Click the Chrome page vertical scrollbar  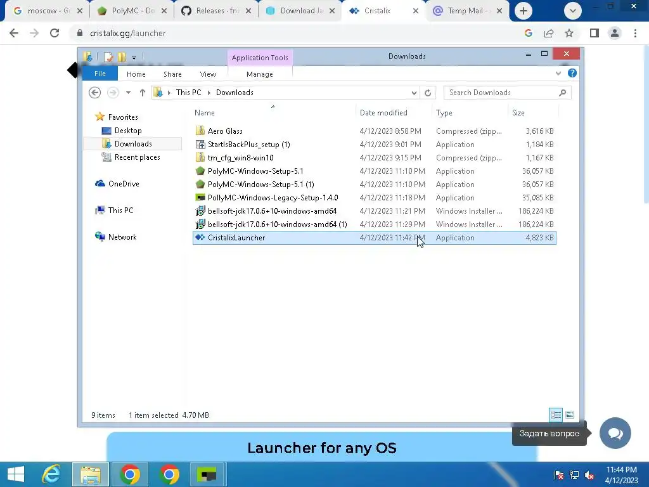coord(646,124)
